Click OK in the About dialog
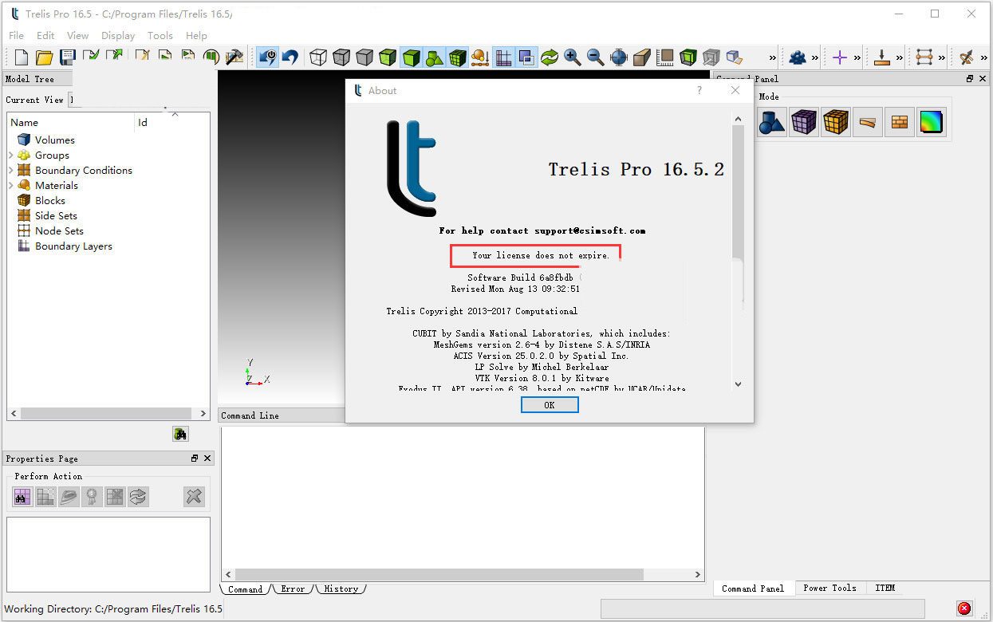Screen dimensions: 993x622 550,404
